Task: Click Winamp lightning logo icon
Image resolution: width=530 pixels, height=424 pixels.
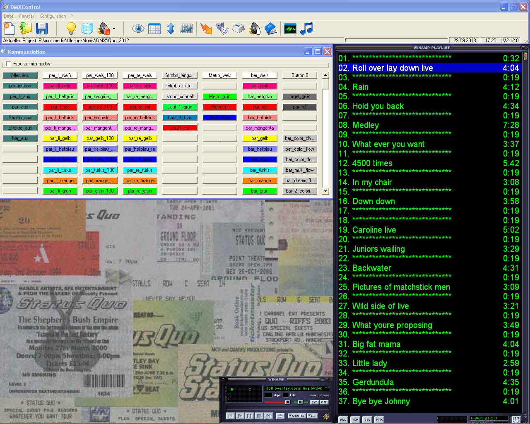Action: pyautogui.click(x=326, y=416)
